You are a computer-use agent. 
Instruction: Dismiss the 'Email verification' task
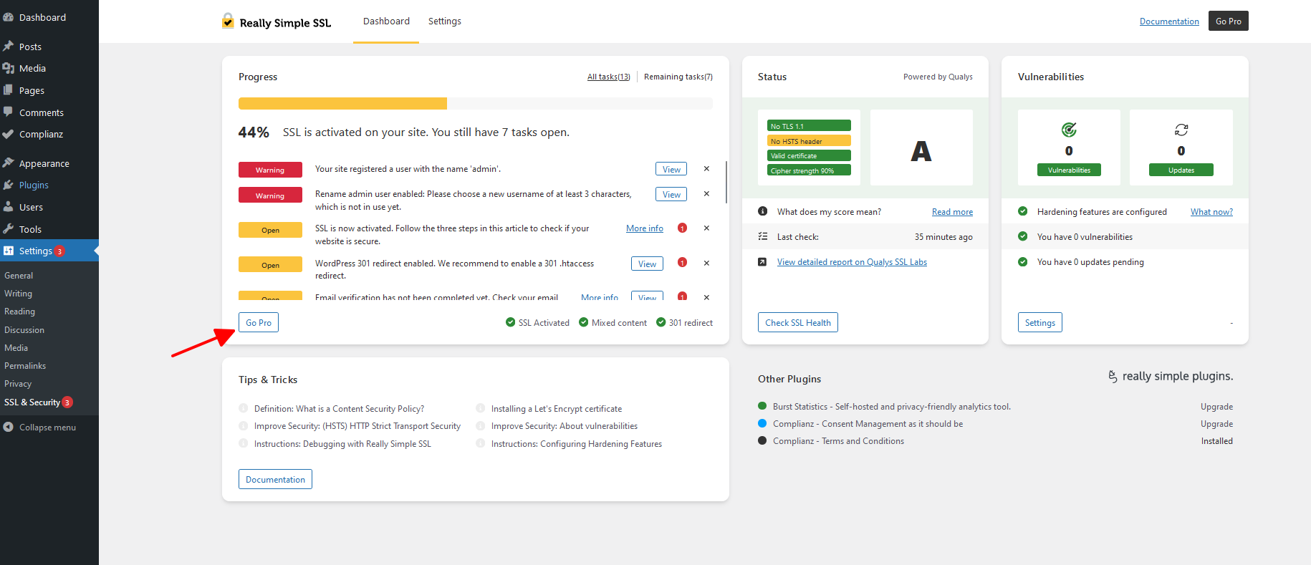(706, 297)
